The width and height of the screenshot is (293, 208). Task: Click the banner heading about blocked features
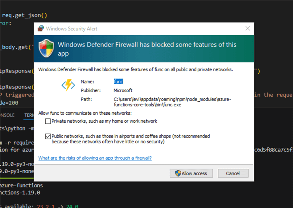coord(147,49)
